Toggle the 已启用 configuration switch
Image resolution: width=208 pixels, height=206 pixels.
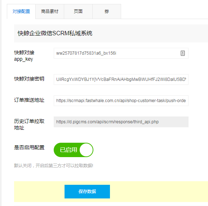(73, 150)
